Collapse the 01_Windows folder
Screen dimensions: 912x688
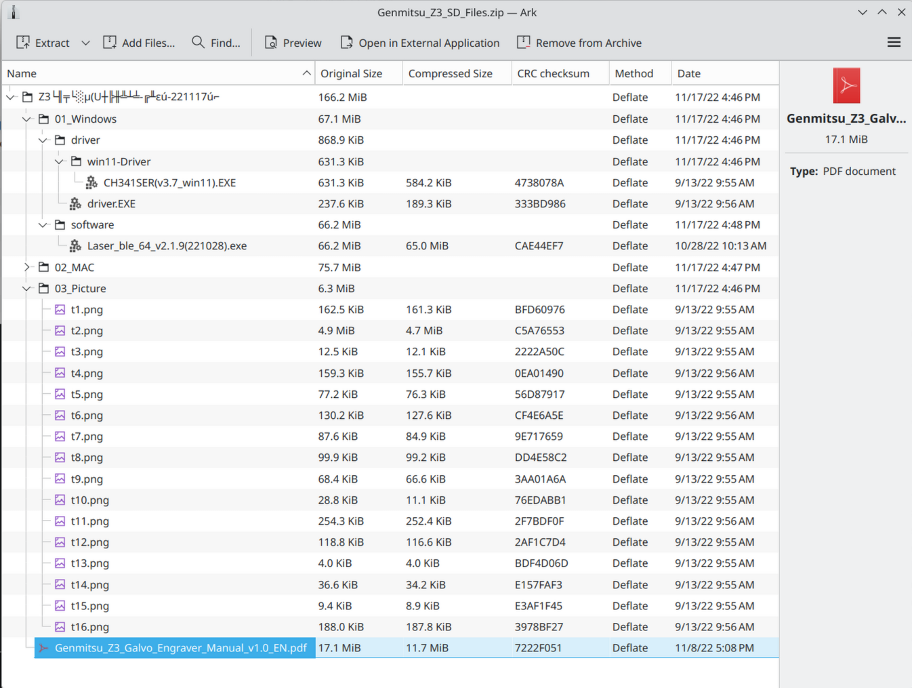point(26,119)
